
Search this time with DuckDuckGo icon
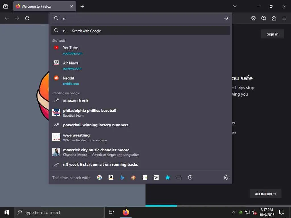[x=134, y=177]
